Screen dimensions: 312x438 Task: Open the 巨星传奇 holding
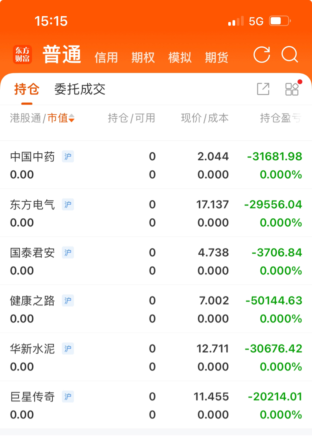pyautogui.click(x=156, y=405)
